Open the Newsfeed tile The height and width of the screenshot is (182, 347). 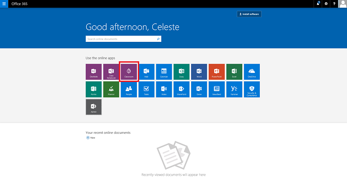pos(217,89)
